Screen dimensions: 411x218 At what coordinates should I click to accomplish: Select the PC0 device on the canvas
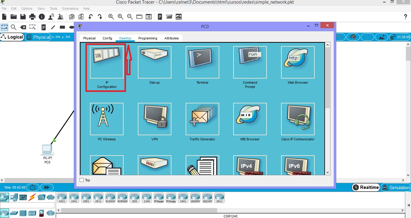47,151
